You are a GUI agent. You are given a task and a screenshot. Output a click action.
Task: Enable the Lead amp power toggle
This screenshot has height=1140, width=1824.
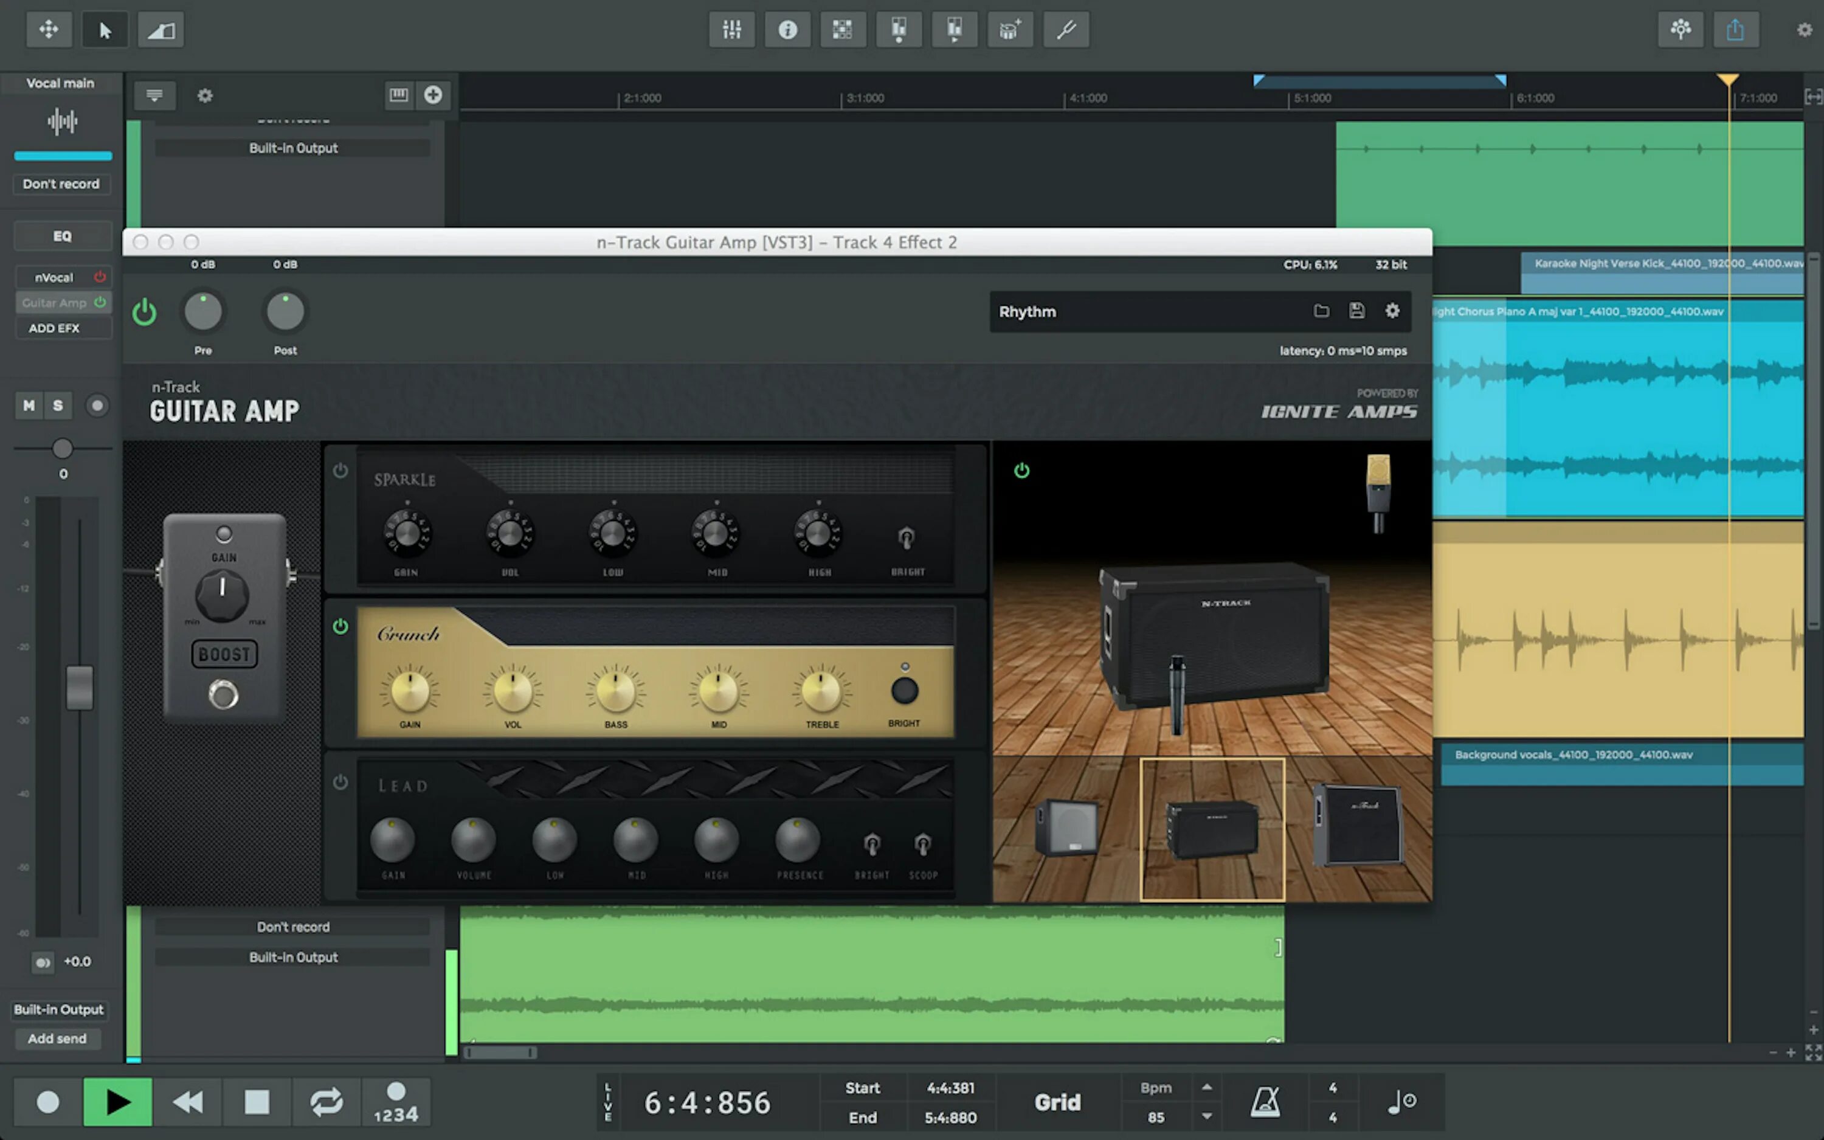point(340,782)
